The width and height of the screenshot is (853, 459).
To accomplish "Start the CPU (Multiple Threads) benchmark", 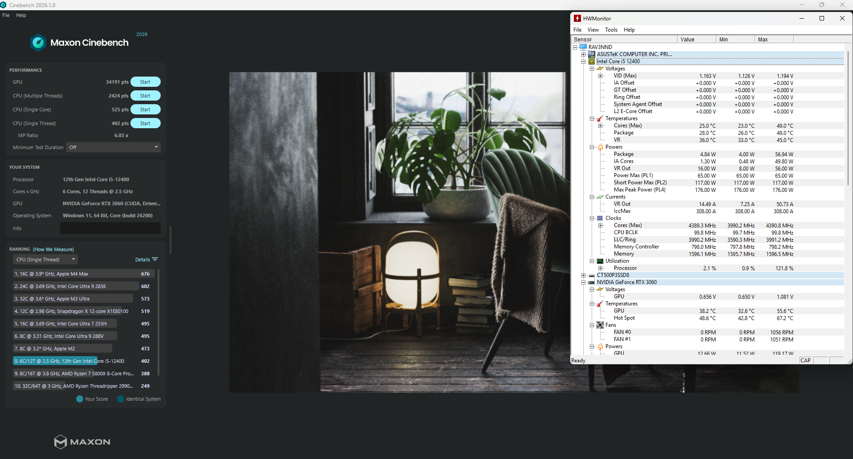I will (x=146, y=96).
